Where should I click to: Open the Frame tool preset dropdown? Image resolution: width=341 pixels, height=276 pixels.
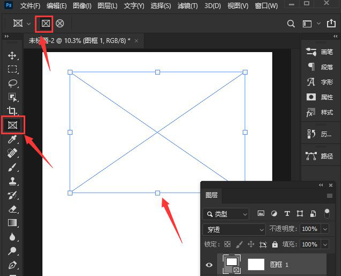[x=28, y=24]
